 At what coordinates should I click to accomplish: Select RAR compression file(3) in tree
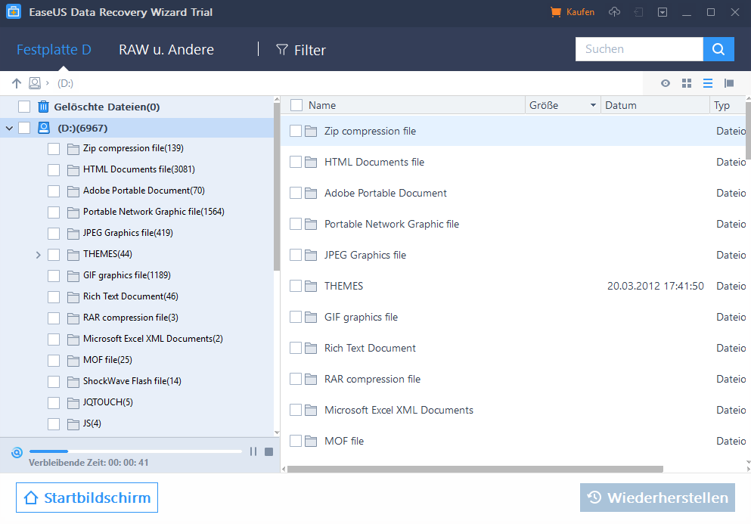click(x=130, y=318)
